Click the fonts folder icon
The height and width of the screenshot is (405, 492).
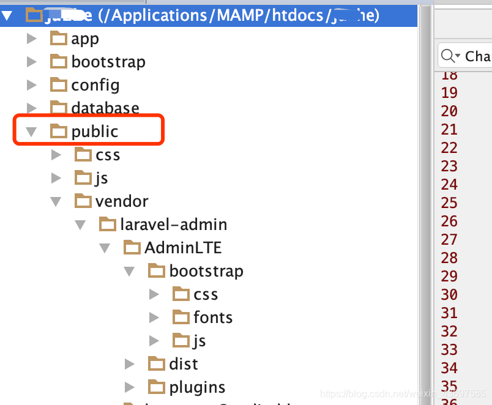[181, 316]
